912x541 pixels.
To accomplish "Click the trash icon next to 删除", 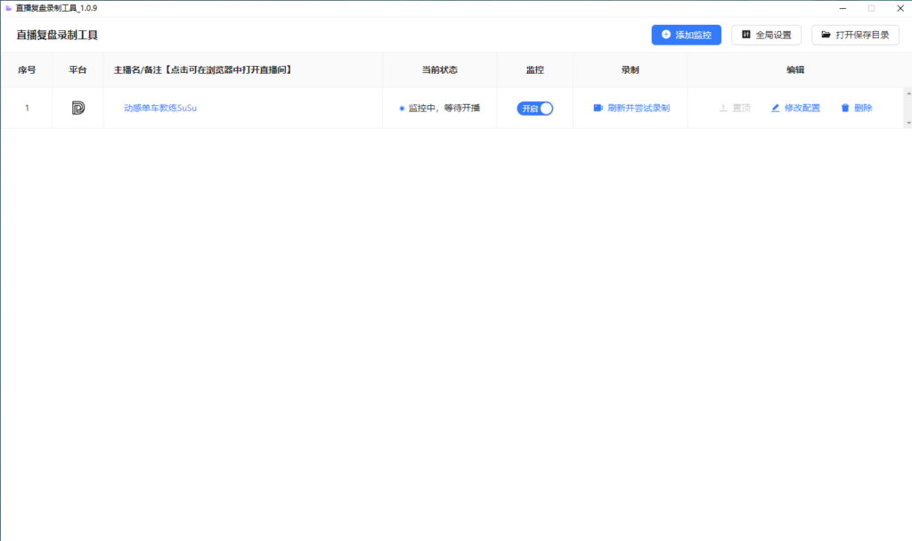I will point(844,108).
